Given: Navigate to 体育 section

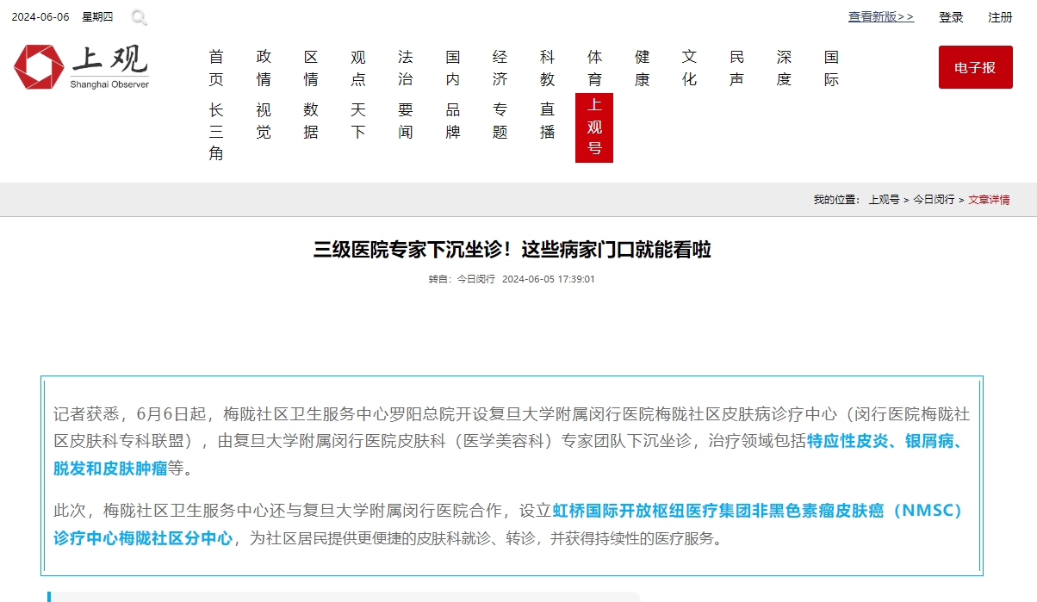Looking at the screenshot, I should pyautogui.click(x=594, y=68).
